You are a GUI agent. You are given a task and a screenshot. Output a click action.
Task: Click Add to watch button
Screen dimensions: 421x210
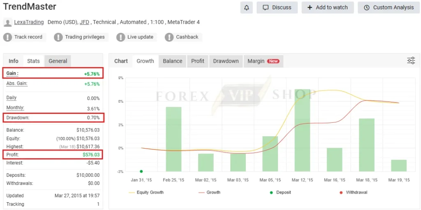click(328, 7)
